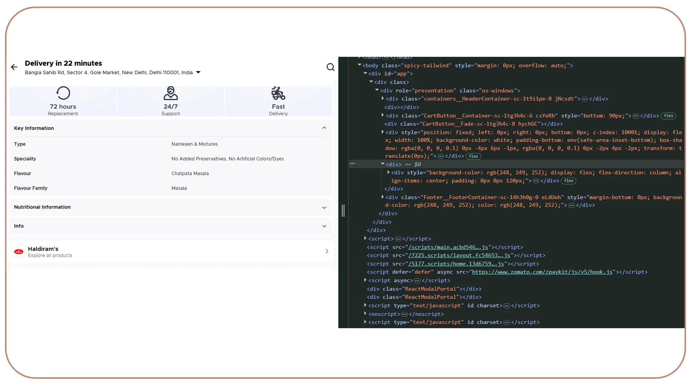
Task: Select the Chatpata Masala flavour value
Action: click(190, 174)
